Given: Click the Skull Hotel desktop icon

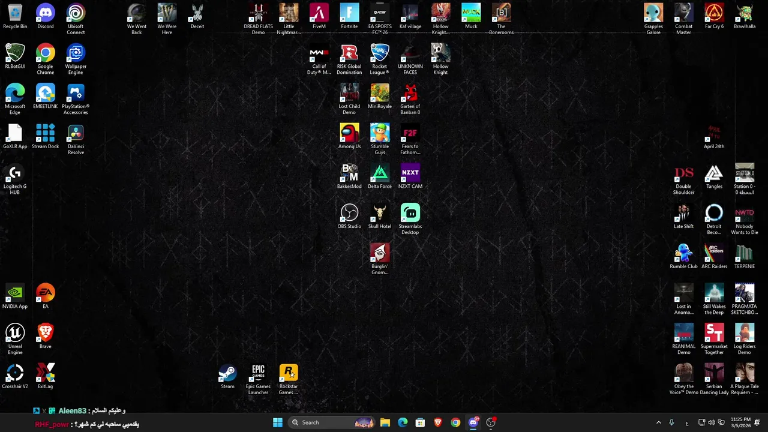Looking at the screenshot, I should click(x=380, y=217).
